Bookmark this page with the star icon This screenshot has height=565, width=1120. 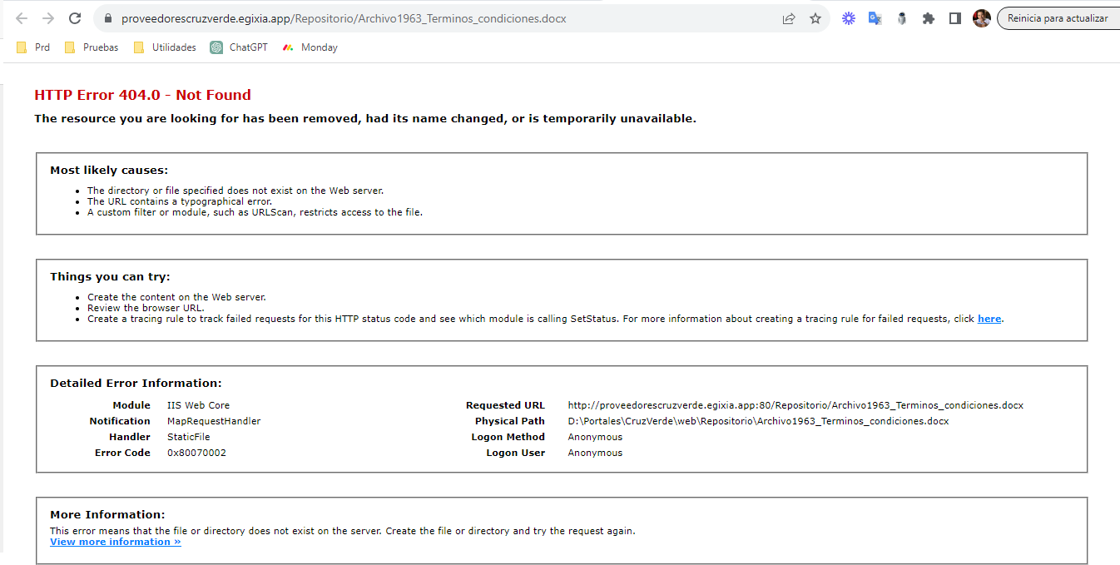pyautogui.click(x=815, y=18)
